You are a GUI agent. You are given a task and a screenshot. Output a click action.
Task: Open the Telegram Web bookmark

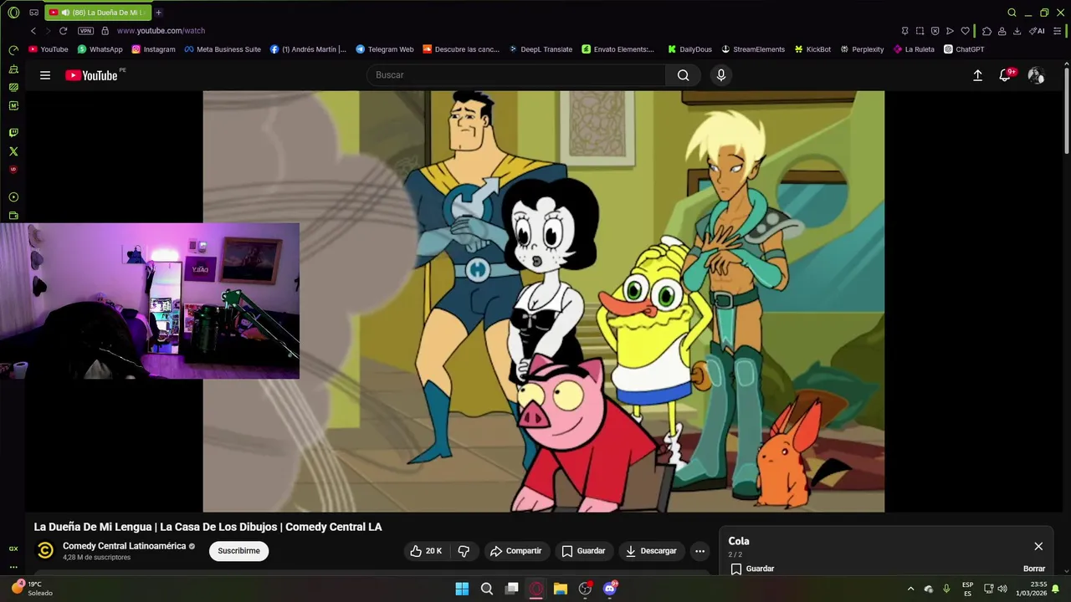[x=384, y=49]
